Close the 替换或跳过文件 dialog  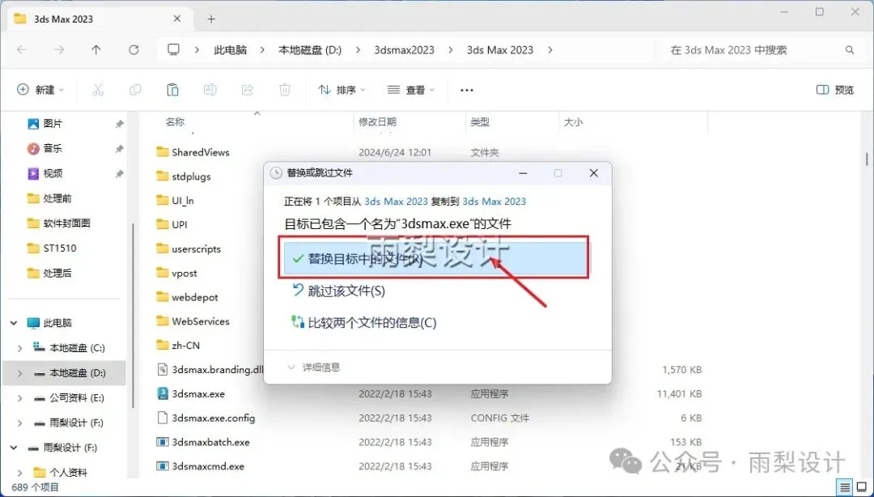coord(594,173)
